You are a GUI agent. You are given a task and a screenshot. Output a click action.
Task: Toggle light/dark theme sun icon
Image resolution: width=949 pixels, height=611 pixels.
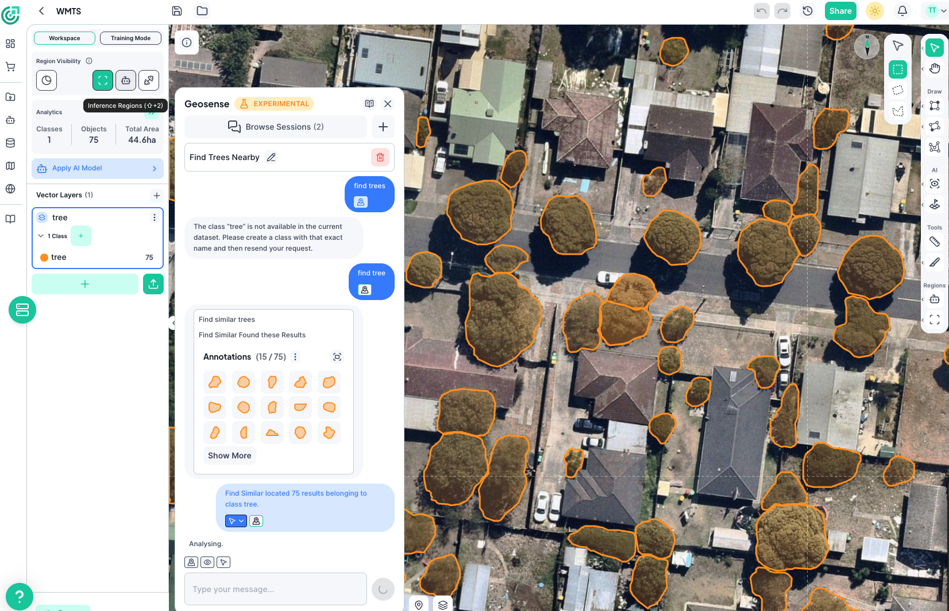pos(875,11)
